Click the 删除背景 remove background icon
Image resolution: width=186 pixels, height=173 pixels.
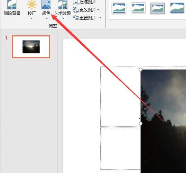[x=12, y=5]
